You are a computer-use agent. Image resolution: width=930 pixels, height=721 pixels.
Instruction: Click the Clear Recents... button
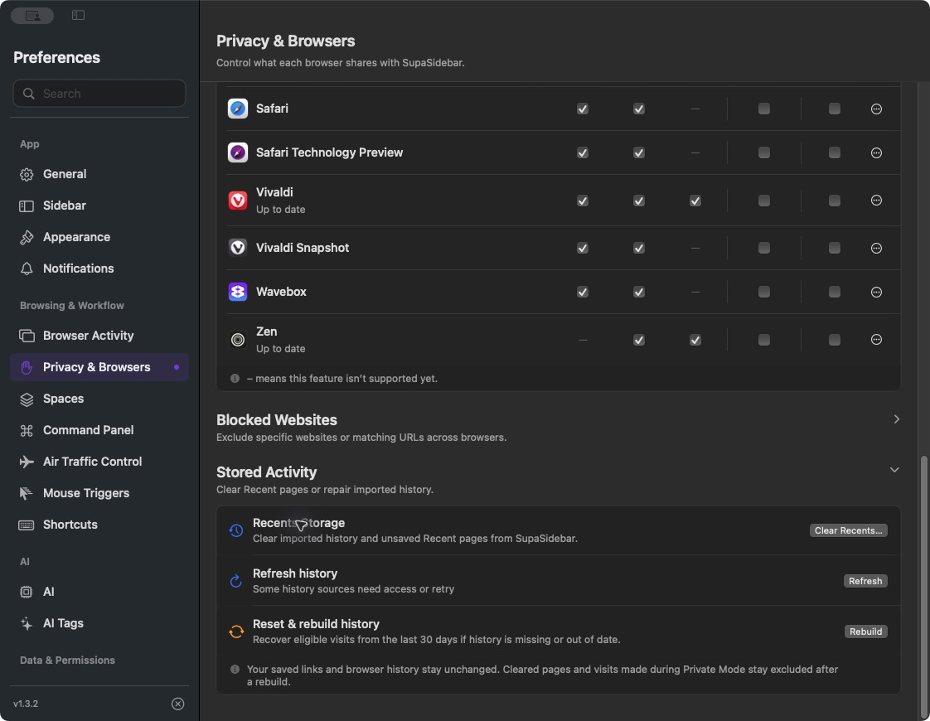(x=848, y=530)
